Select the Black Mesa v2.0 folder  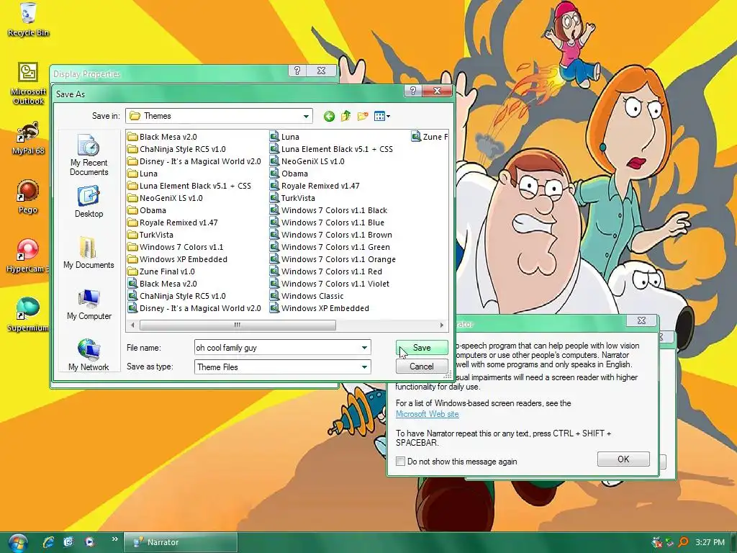click(x=162, y=137)
